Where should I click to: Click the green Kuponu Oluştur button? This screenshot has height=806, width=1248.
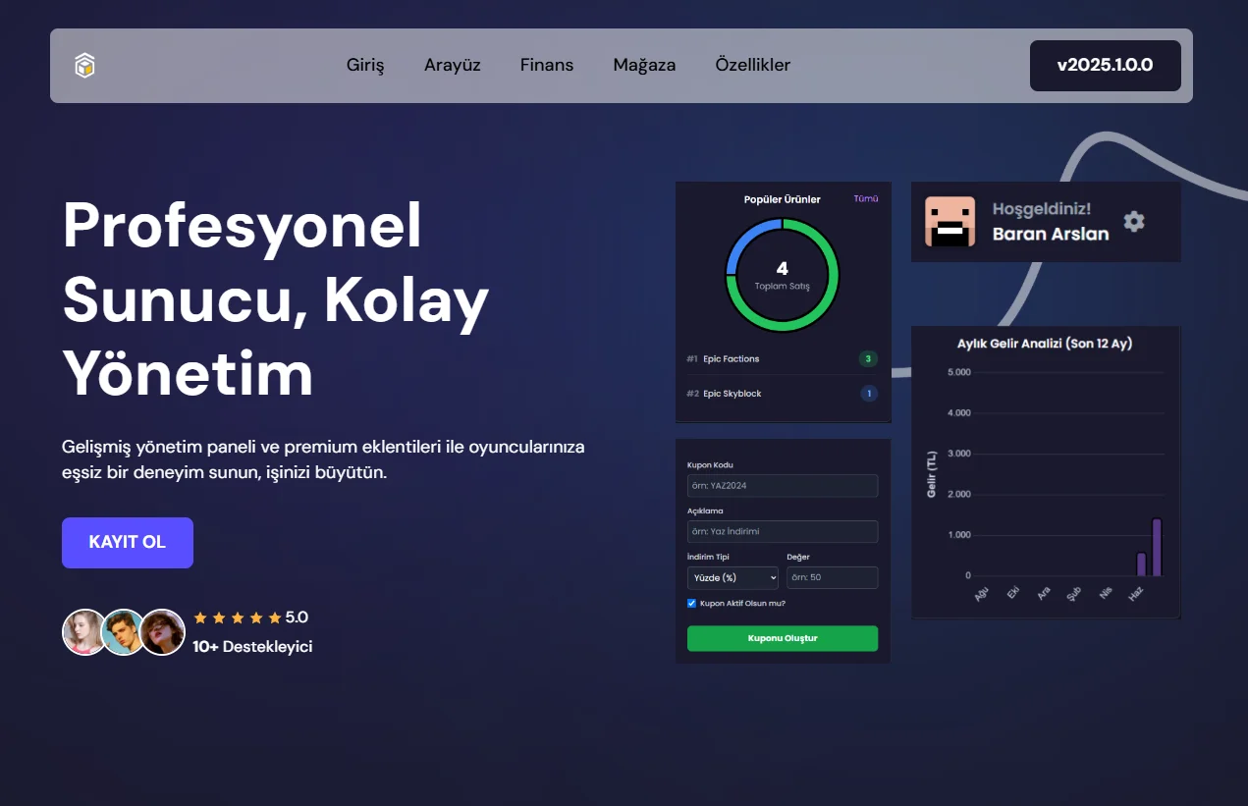pos(783,638)
